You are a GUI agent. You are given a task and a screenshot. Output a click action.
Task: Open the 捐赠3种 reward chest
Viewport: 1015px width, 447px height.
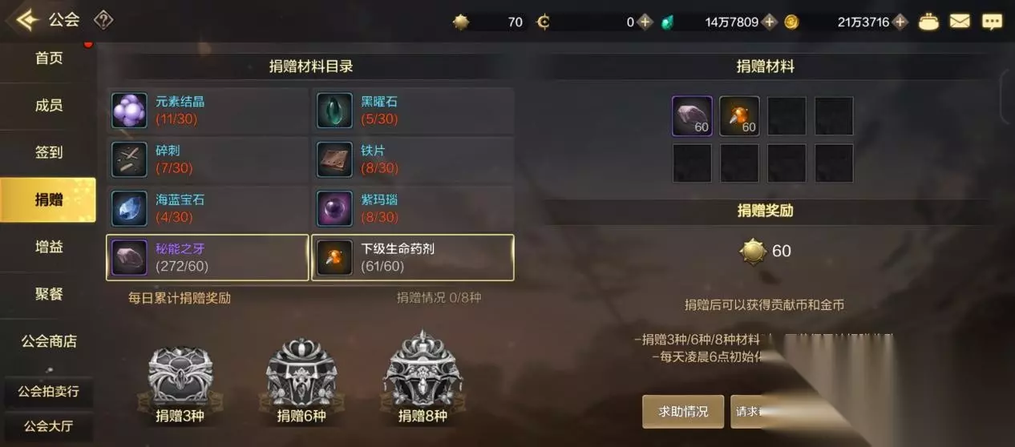pos(180,381)
